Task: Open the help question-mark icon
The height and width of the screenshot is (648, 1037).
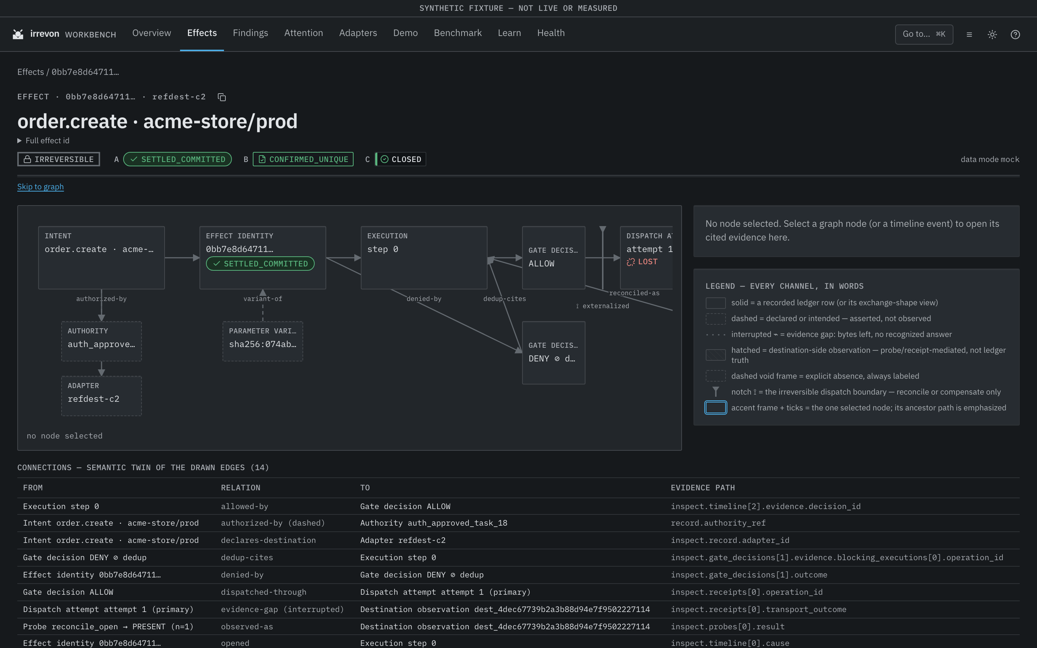Action: coord(1015,34)
